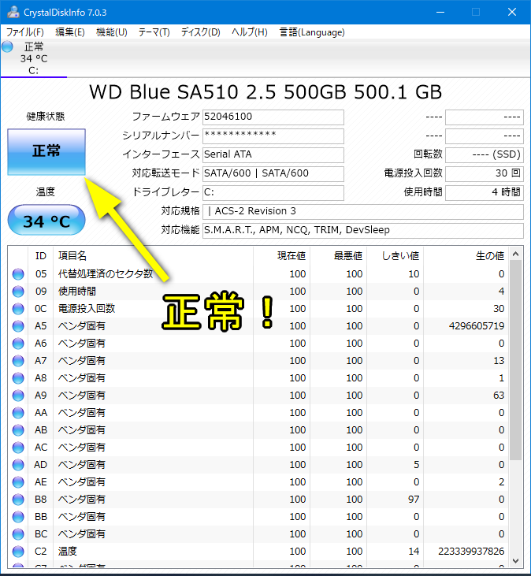
Task: Click raw value 63 in row A9
Action: 499,396
